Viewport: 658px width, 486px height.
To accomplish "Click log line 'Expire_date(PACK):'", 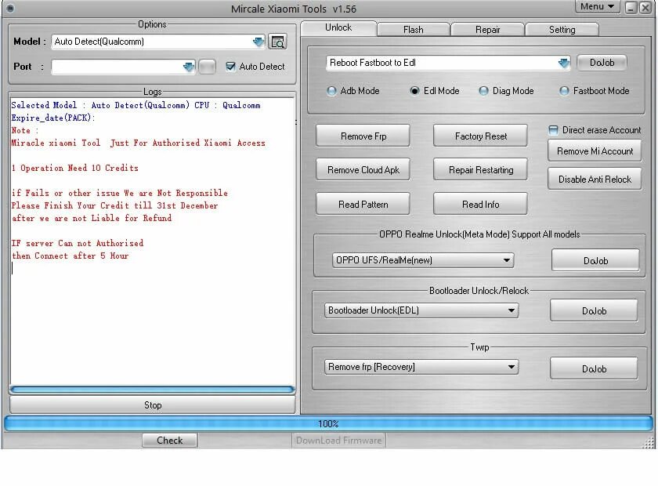I will pos(53,118).
